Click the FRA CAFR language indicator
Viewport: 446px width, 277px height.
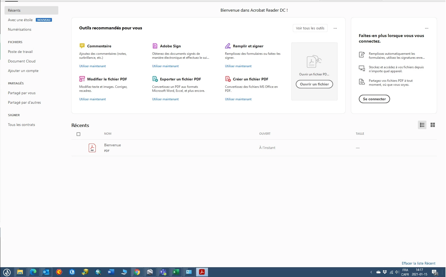[405, 272]
